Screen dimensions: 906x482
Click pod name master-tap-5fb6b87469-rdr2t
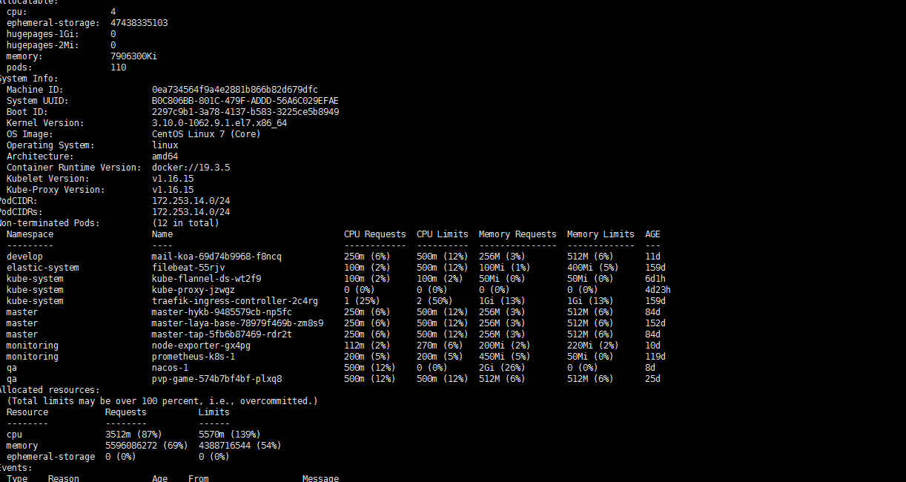[222, 334]
